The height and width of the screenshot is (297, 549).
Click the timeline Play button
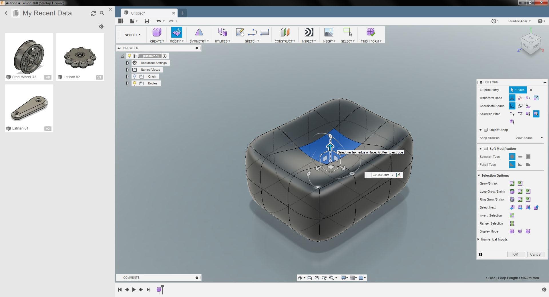134,290
